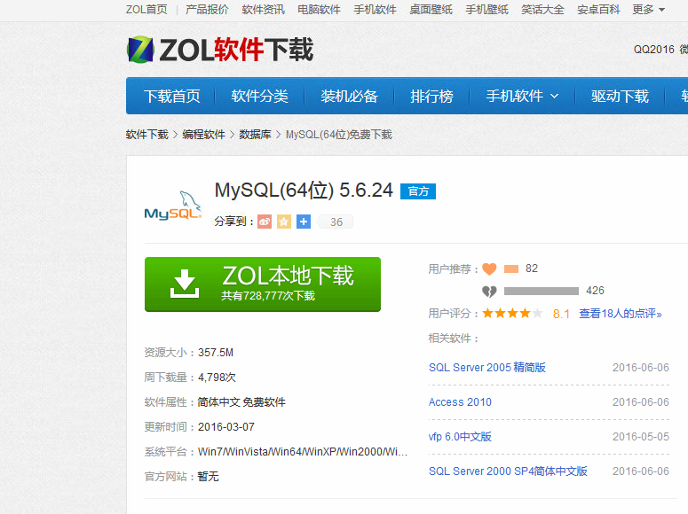
Task: Click the orange recommend bar showing 82
Action: coord(511,269)
